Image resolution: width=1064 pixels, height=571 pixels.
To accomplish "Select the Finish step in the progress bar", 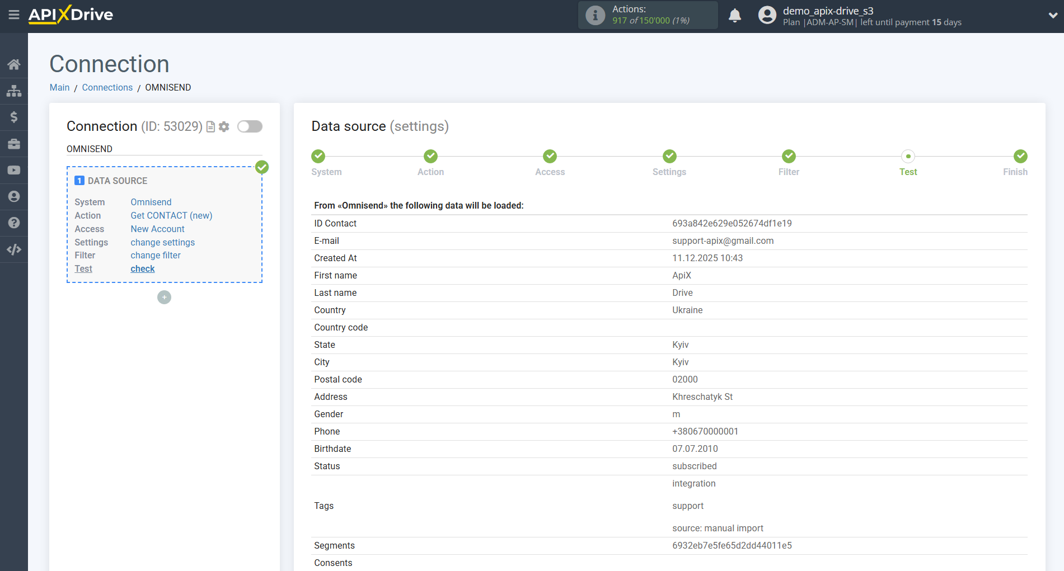I will coord(1020,157).
